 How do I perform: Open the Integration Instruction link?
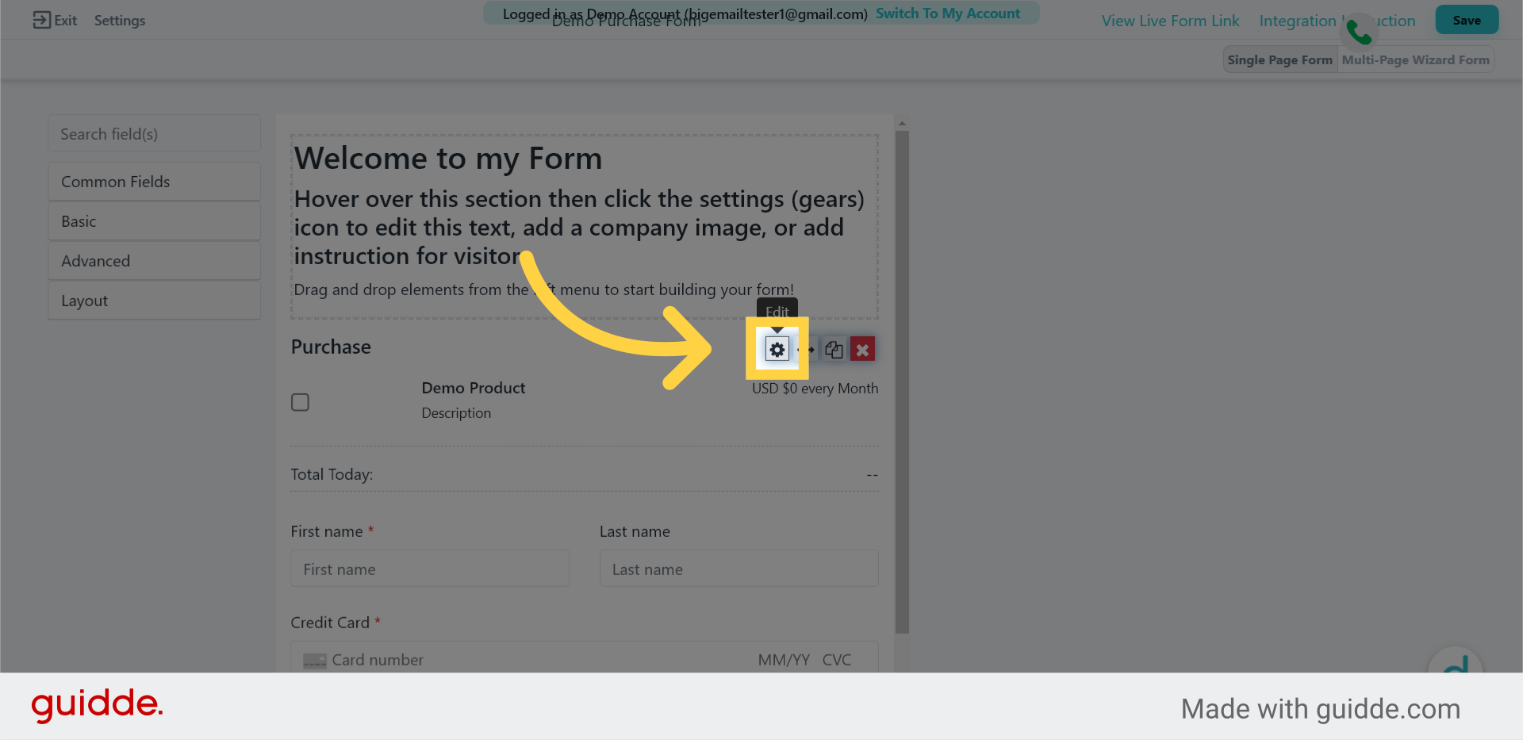tap(1337, 21)
